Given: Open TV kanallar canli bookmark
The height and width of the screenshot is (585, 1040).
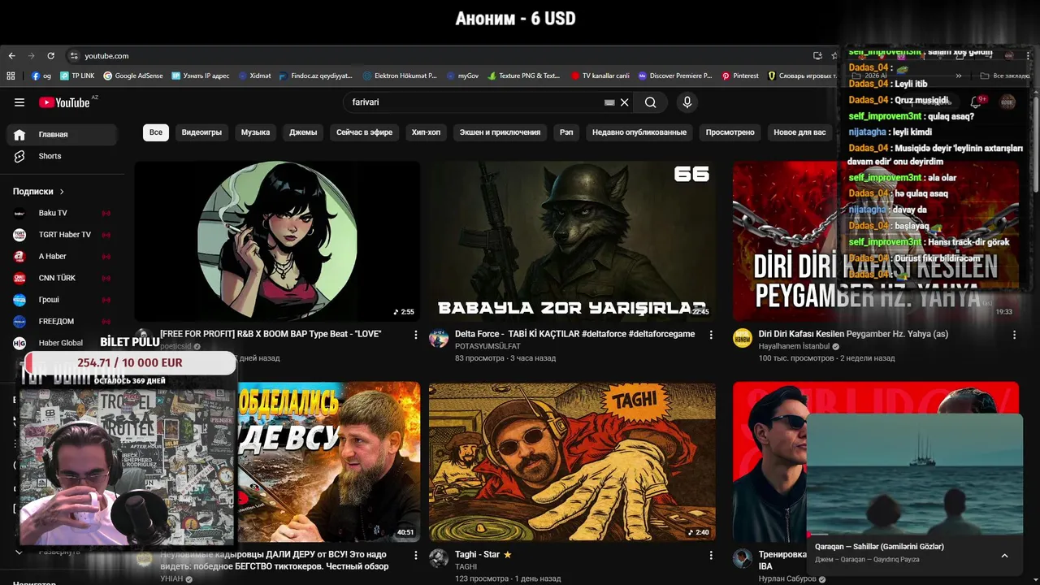Looking at the screenshot, I should point(600,76).
